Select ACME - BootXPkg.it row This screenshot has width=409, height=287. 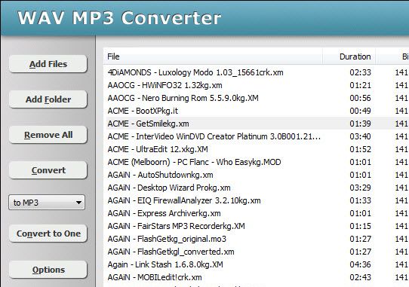coord(257,111)
